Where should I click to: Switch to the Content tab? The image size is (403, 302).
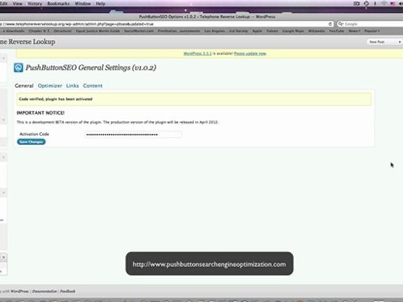pyautogui.click(x=92, y=86)
